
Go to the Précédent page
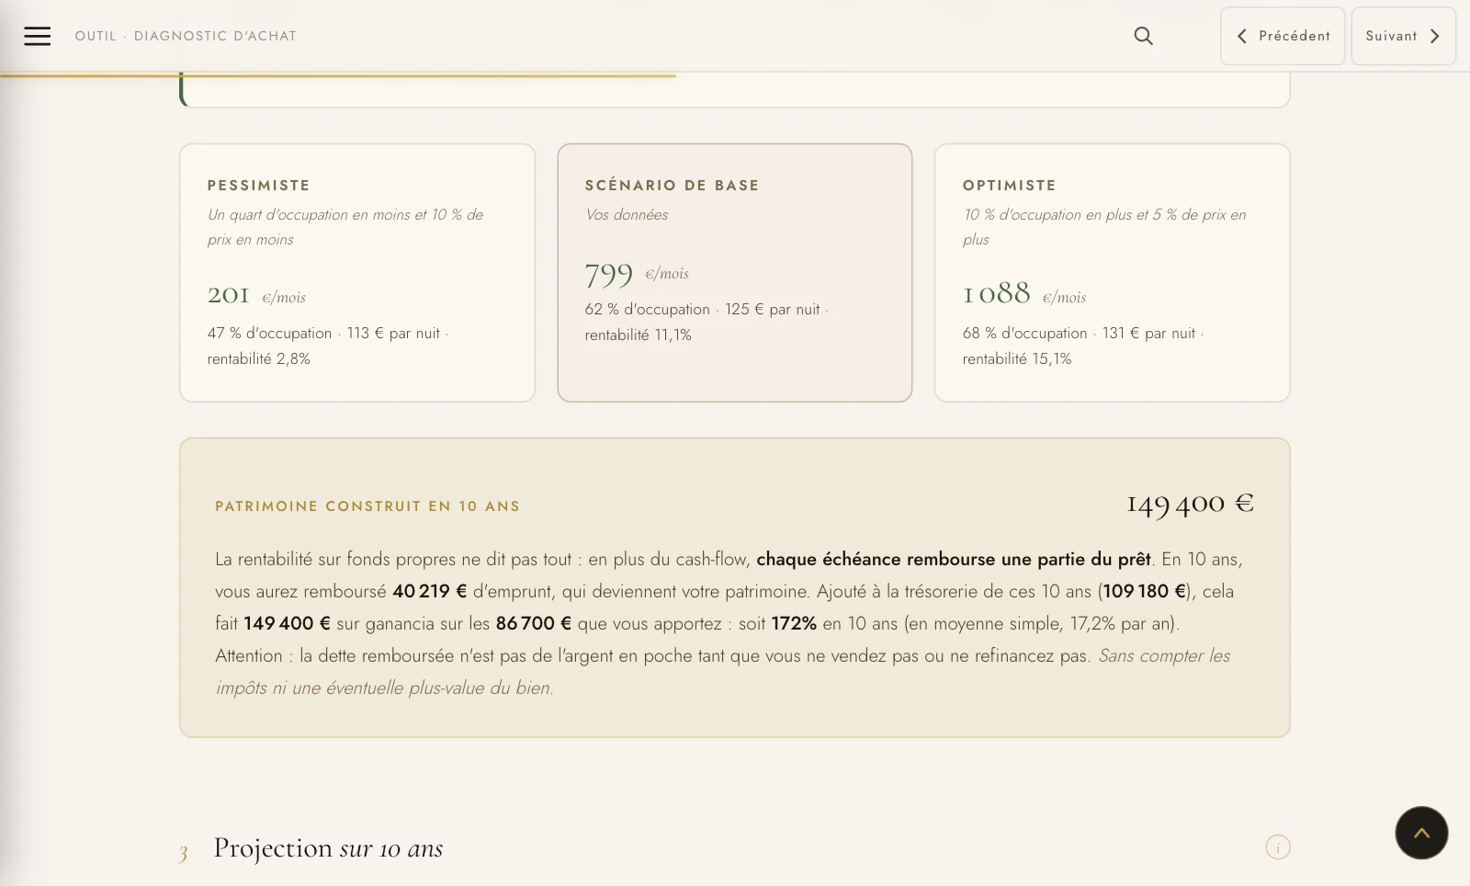pos(1283,36)
